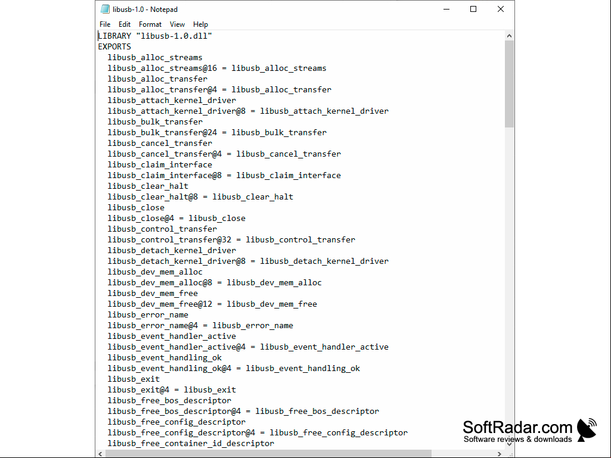The image size is (611, 458).
Task: Click the line starting "libusb_exit@4"
Action: pos(172,390)
